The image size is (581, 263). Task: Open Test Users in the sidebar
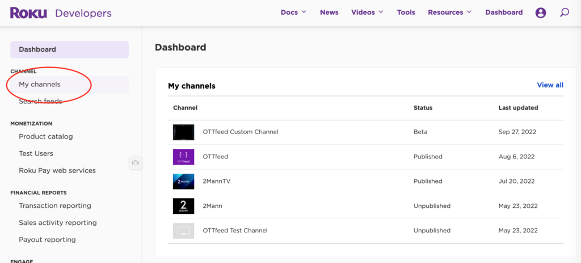click(x=36, y=153)
